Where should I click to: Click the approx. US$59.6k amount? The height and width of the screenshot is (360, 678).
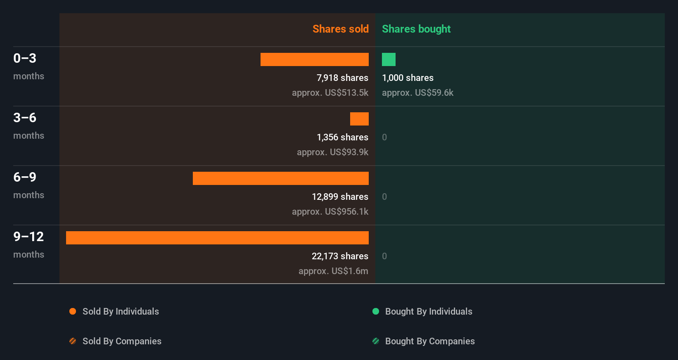(417, 92)
